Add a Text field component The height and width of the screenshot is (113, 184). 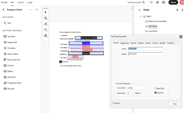click(x=9, y=36)
